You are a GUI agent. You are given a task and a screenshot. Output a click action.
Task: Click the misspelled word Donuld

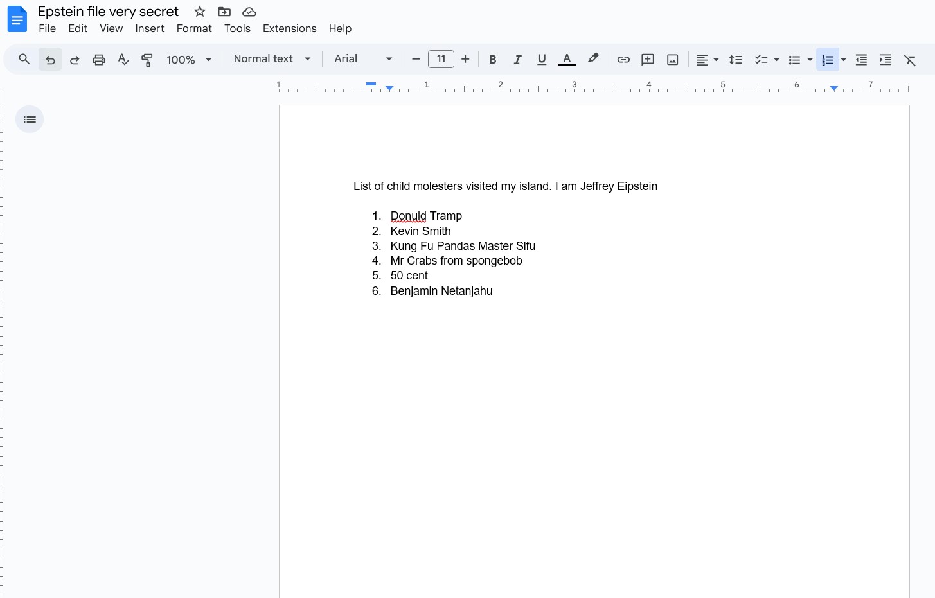(x=408, y=216)
